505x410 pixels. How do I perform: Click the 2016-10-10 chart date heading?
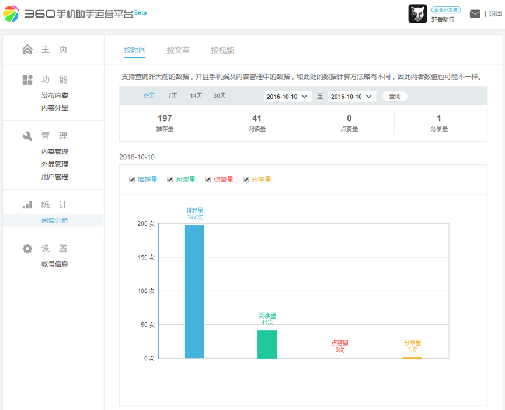[x=137, y=157]
